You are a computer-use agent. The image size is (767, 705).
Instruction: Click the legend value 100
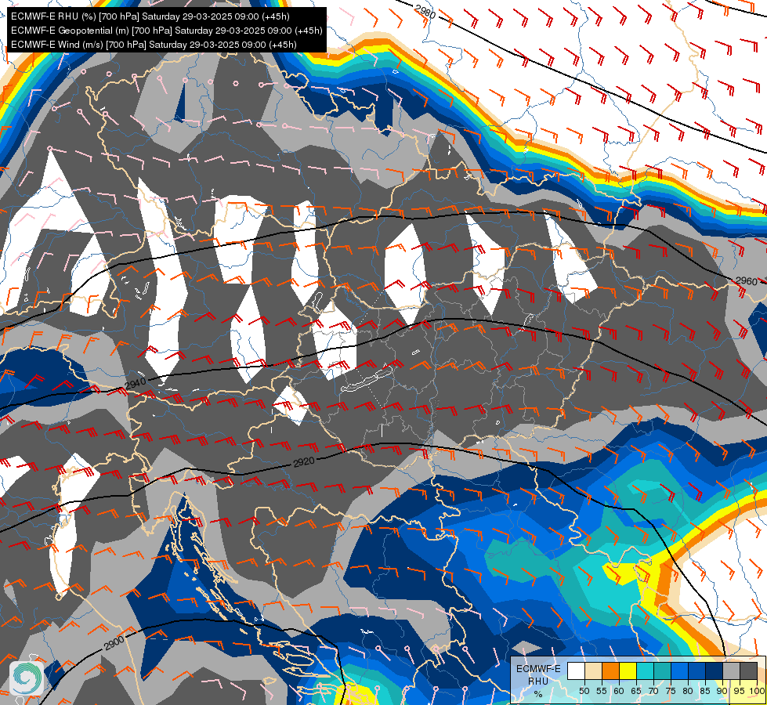(x=758, y=691)
